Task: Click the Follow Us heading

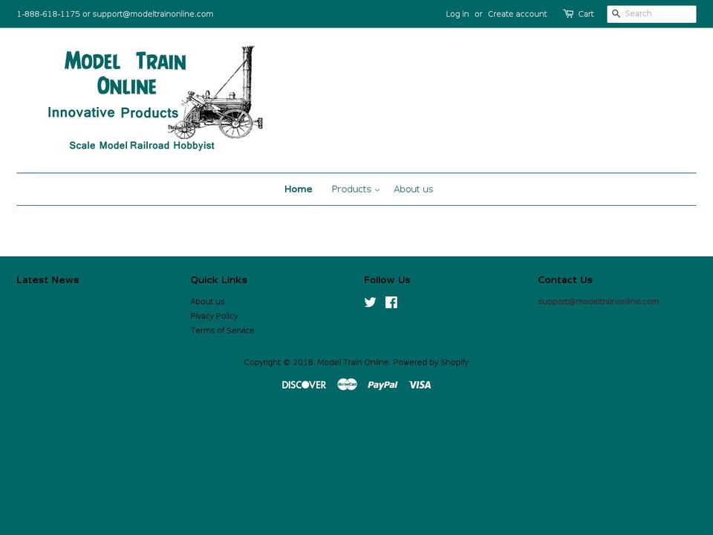Action: 387,280
